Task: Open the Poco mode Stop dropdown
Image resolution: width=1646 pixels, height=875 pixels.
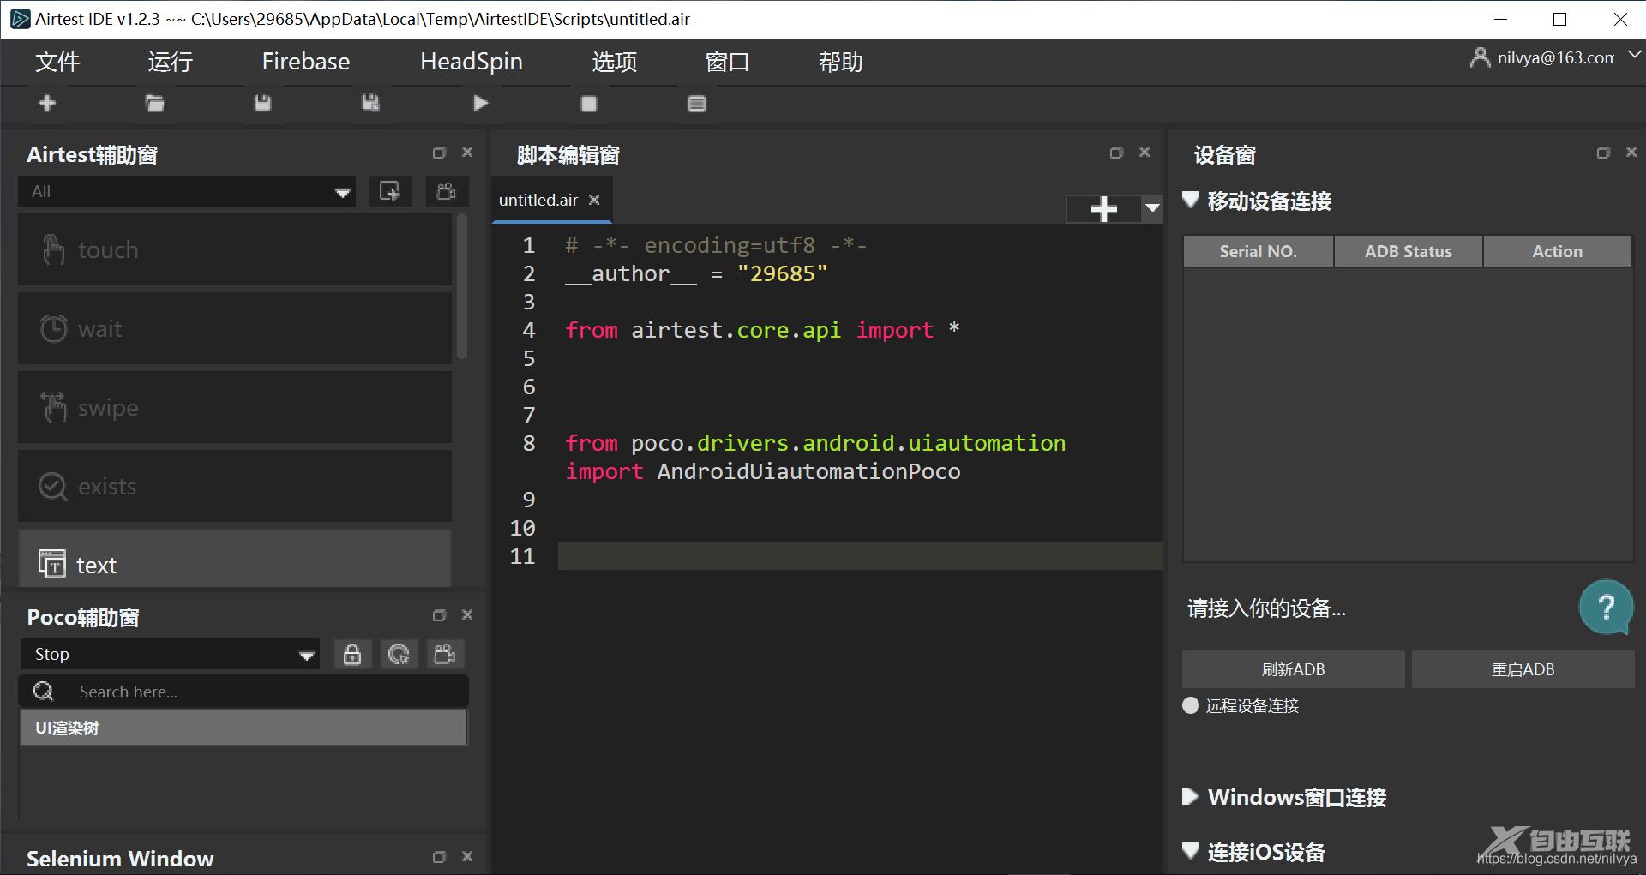Action: click(170, 654)
